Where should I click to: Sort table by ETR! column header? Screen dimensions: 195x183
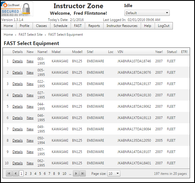click(184, 52)
